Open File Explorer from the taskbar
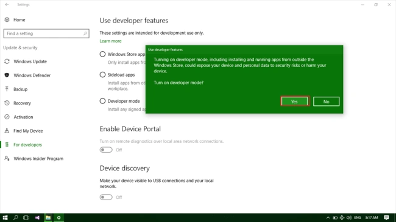396x222 pixels. pos(48,218)
